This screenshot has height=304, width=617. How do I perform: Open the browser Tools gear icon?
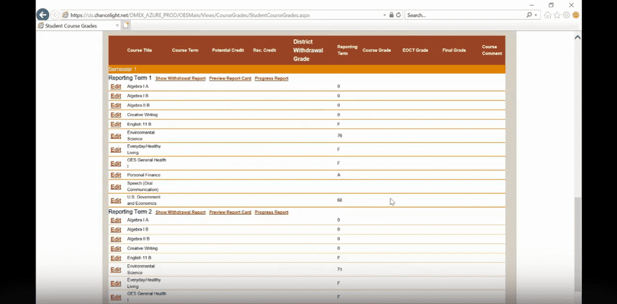[x=566, y=15]
